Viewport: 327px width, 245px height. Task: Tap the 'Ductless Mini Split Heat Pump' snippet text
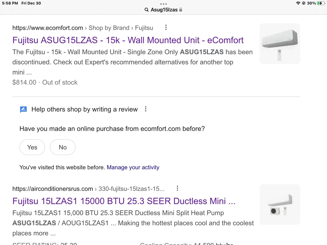click(x=179, y=213)
